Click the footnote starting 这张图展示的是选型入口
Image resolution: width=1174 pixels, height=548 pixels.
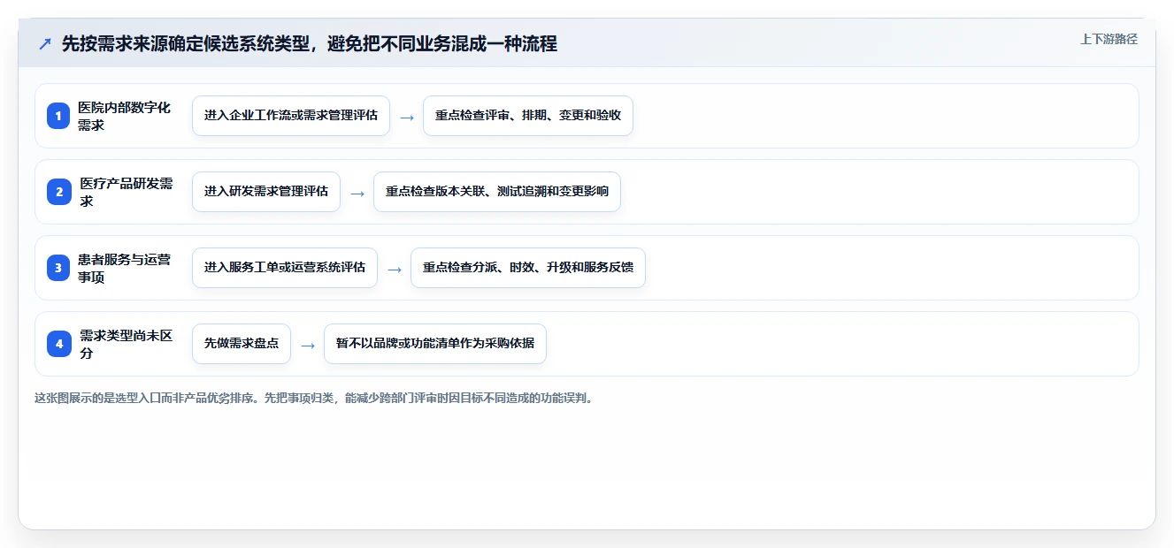tap(313, 398)
